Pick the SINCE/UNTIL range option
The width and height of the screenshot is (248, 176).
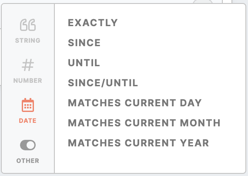click(x=103, y=83)
